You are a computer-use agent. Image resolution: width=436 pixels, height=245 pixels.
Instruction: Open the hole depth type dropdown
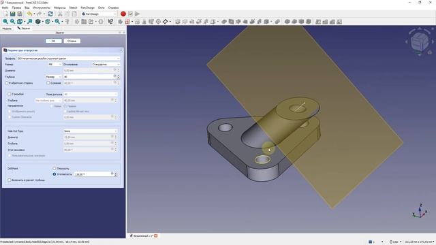tap(54, 77)
